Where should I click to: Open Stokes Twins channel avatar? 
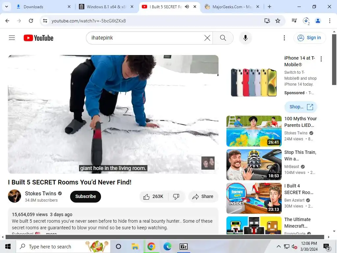(x=14, y=196)
